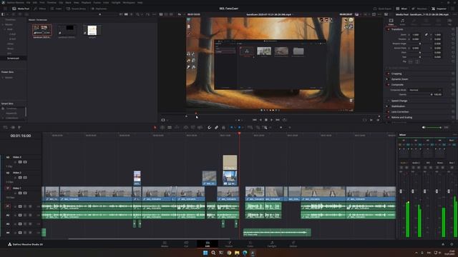Open the Timeline menu
458x257 pixels.
(52, 2)
